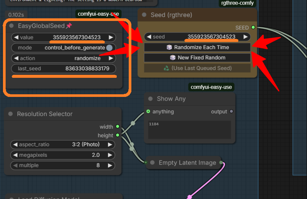Image resolution: width=307 pixels, height=199 pixels.
Task: Select next aspect_ratio after 3:2 (Photo)
Action: tap(110, 144)
